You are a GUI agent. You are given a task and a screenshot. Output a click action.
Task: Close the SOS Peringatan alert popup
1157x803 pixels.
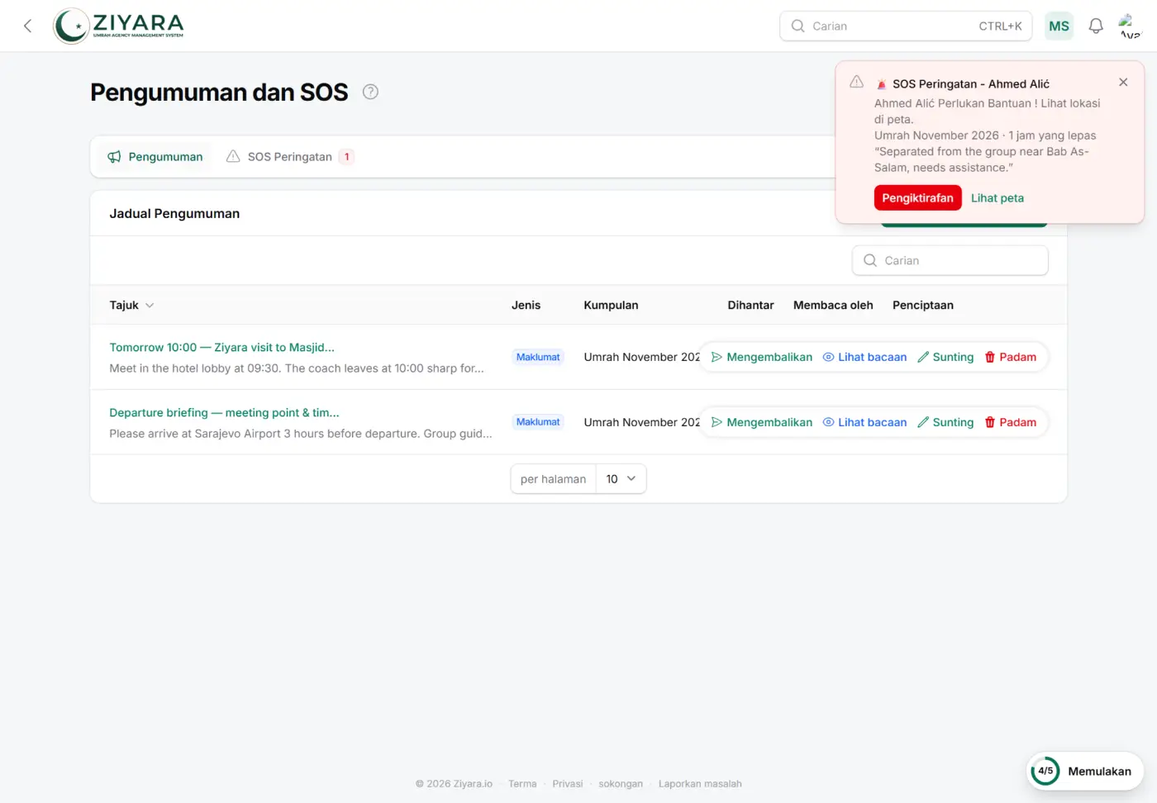coord(1123,82)
